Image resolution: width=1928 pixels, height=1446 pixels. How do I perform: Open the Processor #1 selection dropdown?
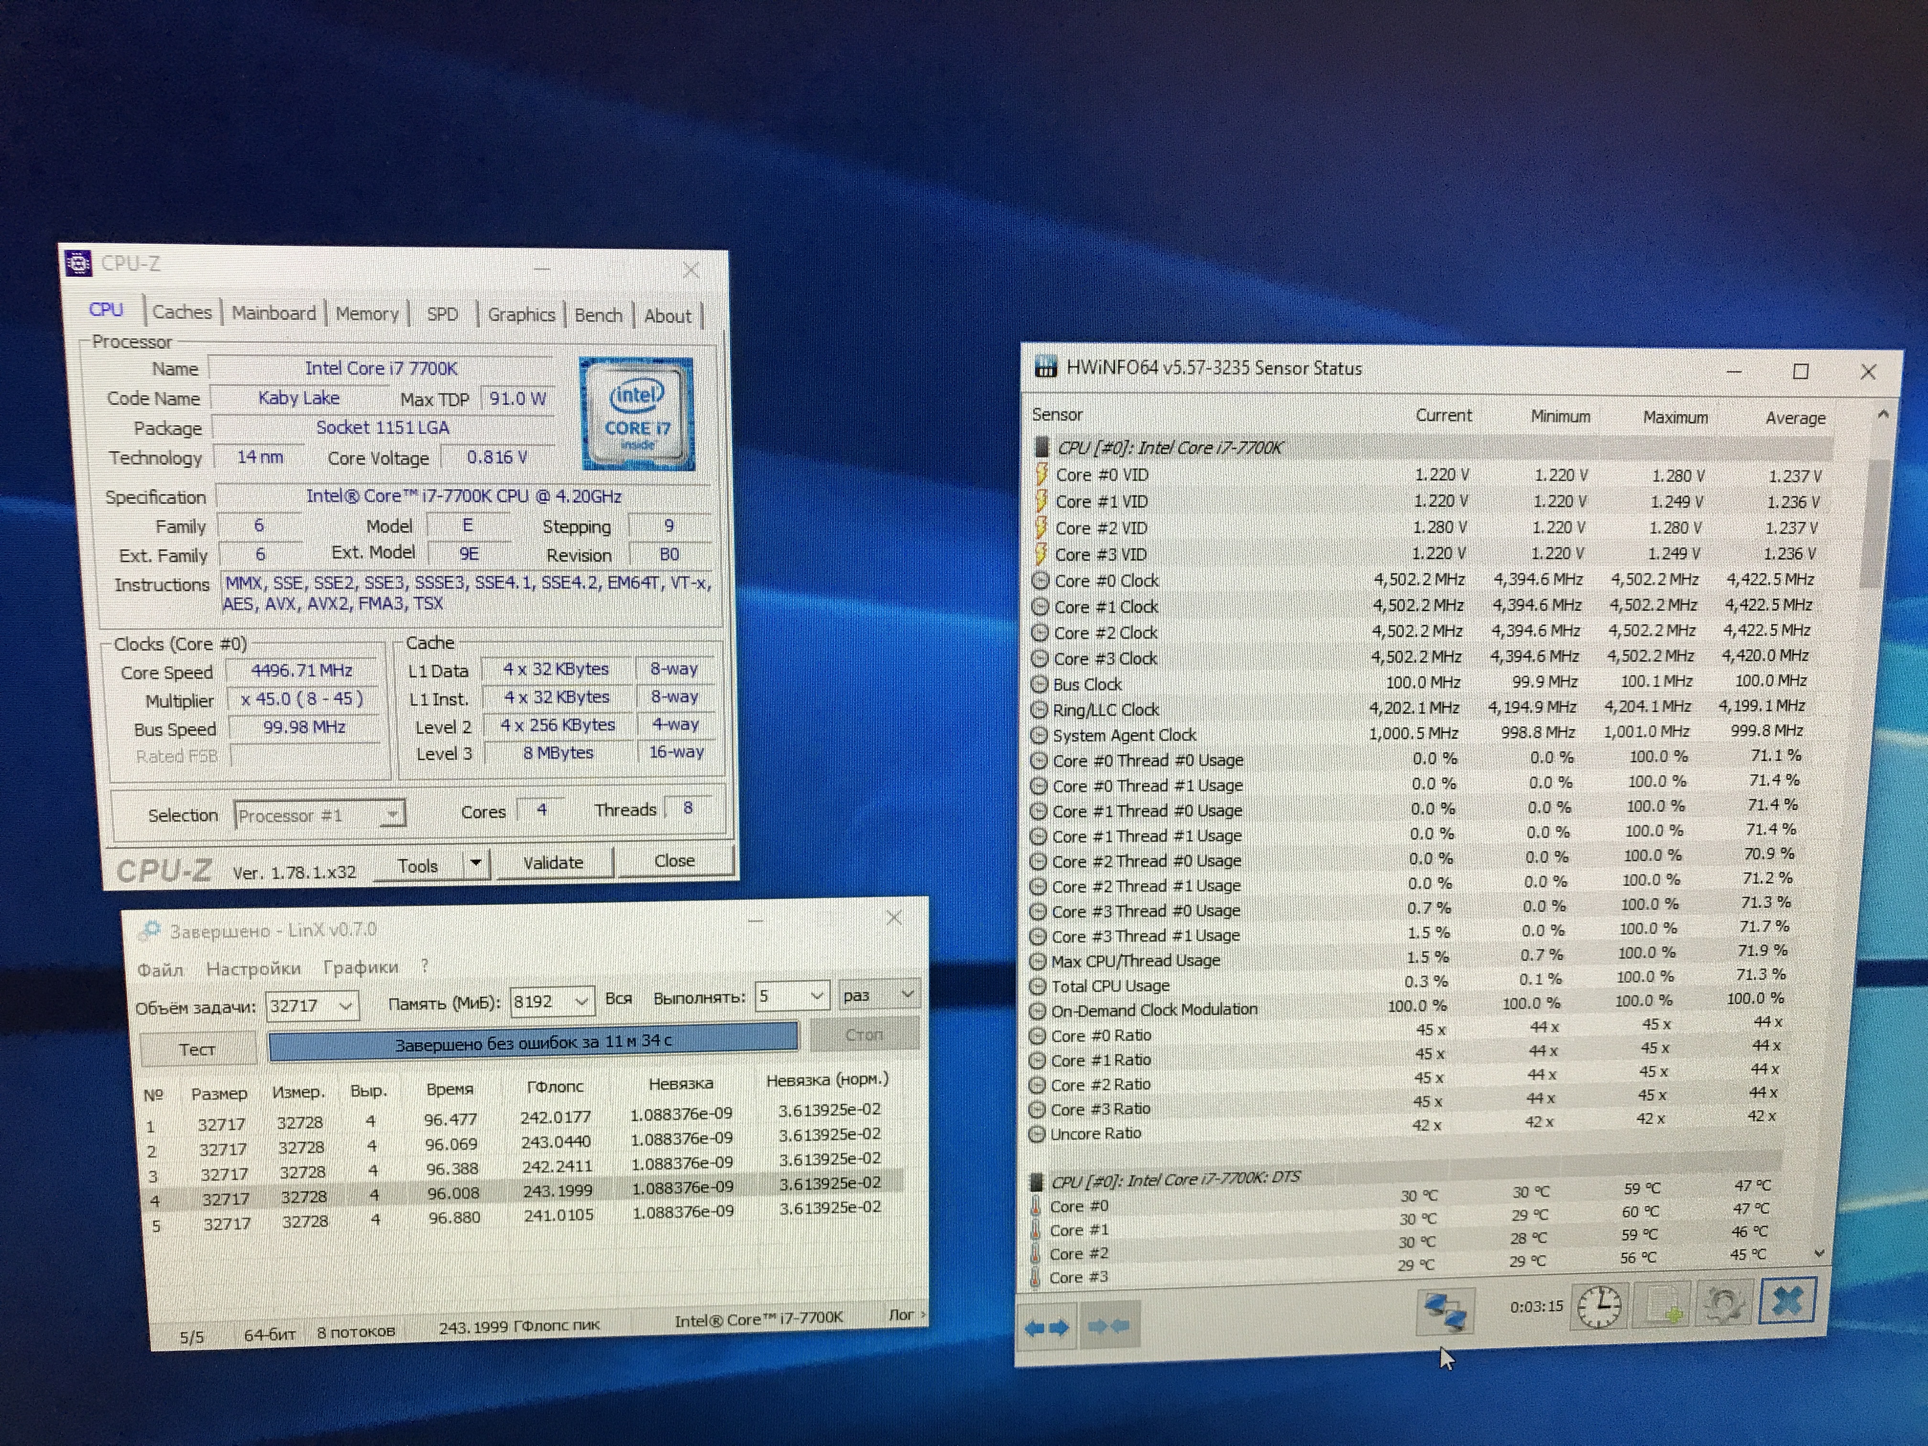tap(393, 815)
